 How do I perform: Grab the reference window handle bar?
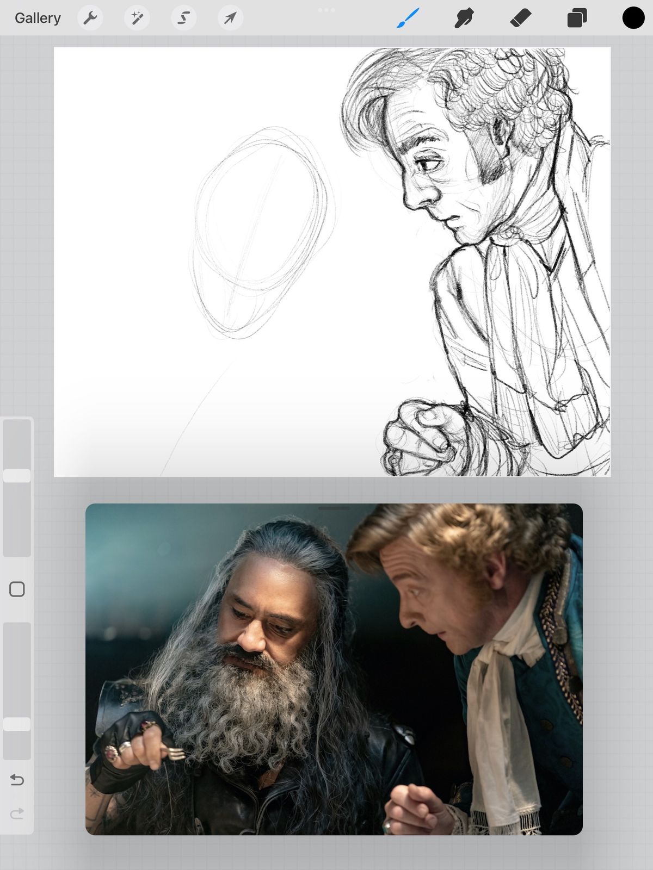(x=334, y=508)
